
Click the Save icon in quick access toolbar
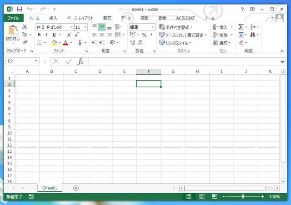[x=20, y=9]
